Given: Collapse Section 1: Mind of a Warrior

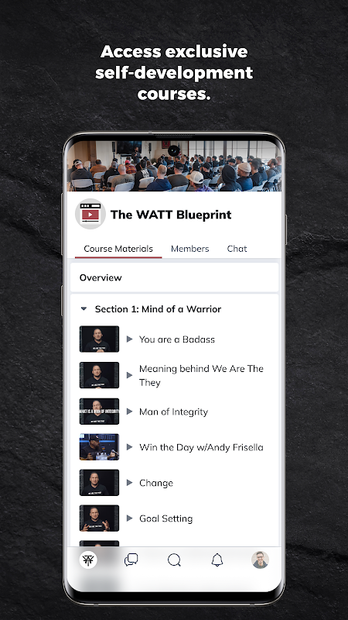Looking at the screenshot, I should tap(84, 308).
